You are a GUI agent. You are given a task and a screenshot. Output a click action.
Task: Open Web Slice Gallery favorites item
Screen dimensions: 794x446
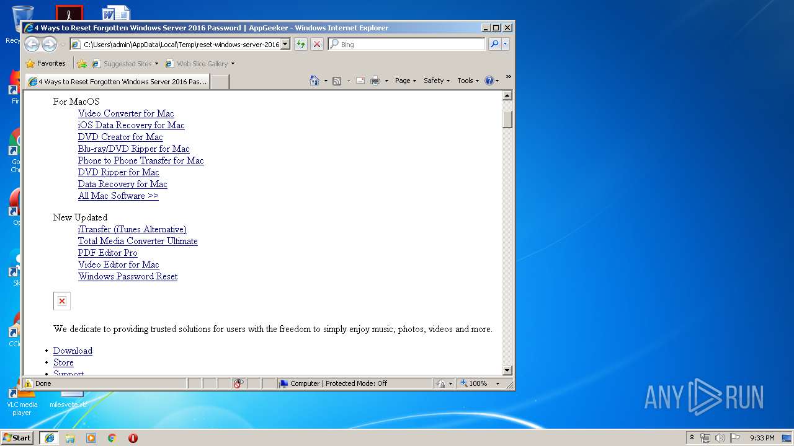click(x=200, y=63)
